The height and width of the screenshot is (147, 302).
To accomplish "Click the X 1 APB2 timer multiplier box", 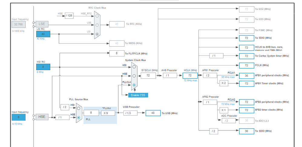I will coord(224,110).
